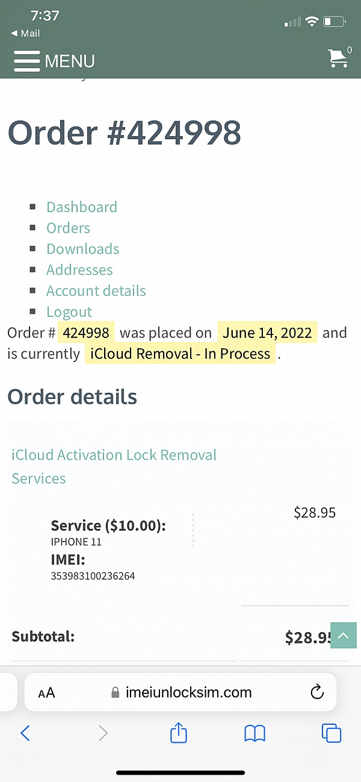Select the Logout link
This screenshot has width=361, height=782.
coord(69,312)
